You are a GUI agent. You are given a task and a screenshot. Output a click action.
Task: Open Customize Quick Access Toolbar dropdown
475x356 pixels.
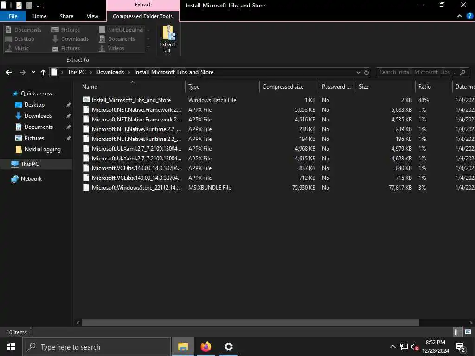point(38,6)
